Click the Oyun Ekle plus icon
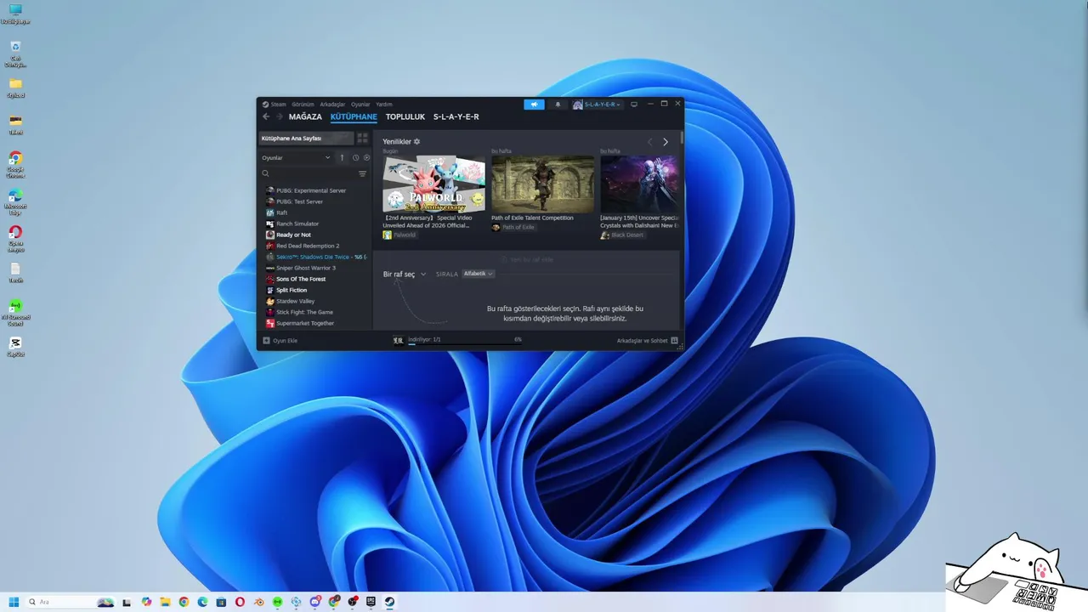Image resolution: width=1088 pixels, height=612 pixels. tap(266, 340)
